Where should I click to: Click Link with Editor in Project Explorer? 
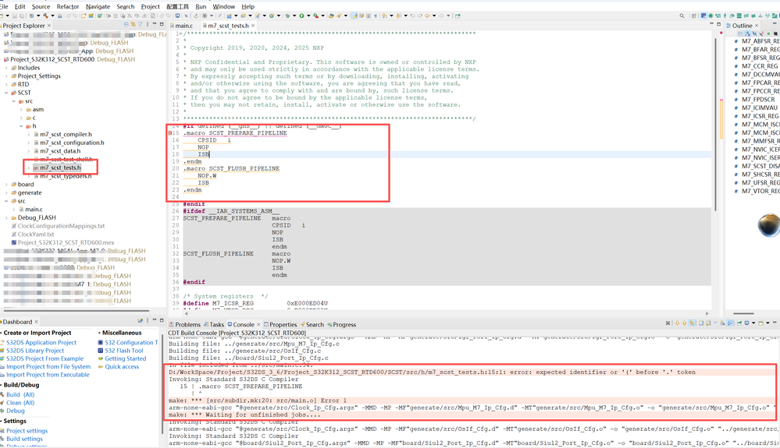[133, 24]
